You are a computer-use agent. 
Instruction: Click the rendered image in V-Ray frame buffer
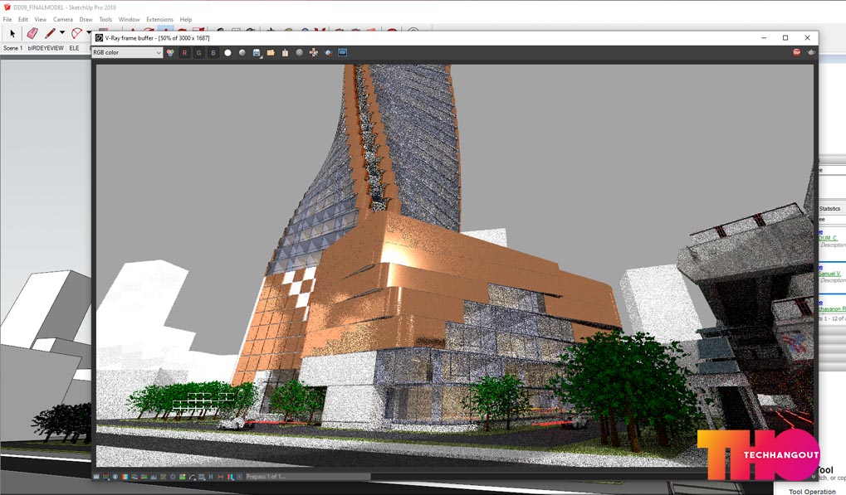point(454,265)
